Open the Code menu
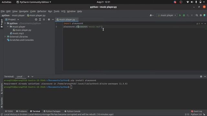Image resolution: width=207 pixels, height=116 pixels. point(33,11)
